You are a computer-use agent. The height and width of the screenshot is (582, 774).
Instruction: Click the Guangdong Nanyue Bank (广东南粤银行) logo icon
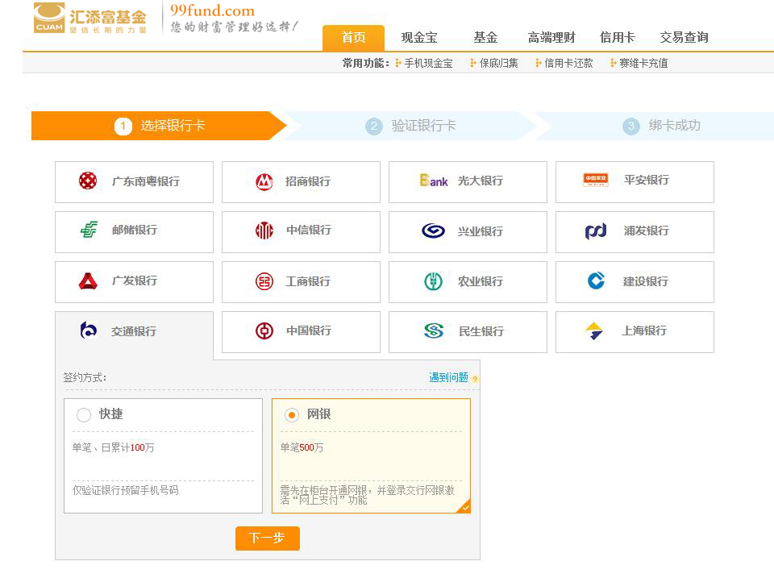pos(88,181)
